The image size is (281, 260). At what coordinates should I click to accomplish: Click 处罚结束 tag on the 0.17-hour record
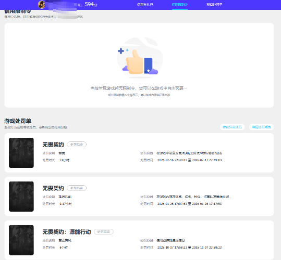pos(77,188)
